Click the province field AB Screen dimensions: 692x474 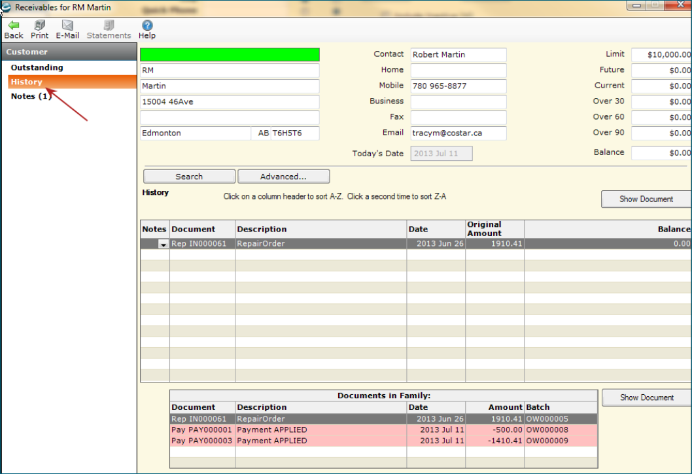click(260, 133)
